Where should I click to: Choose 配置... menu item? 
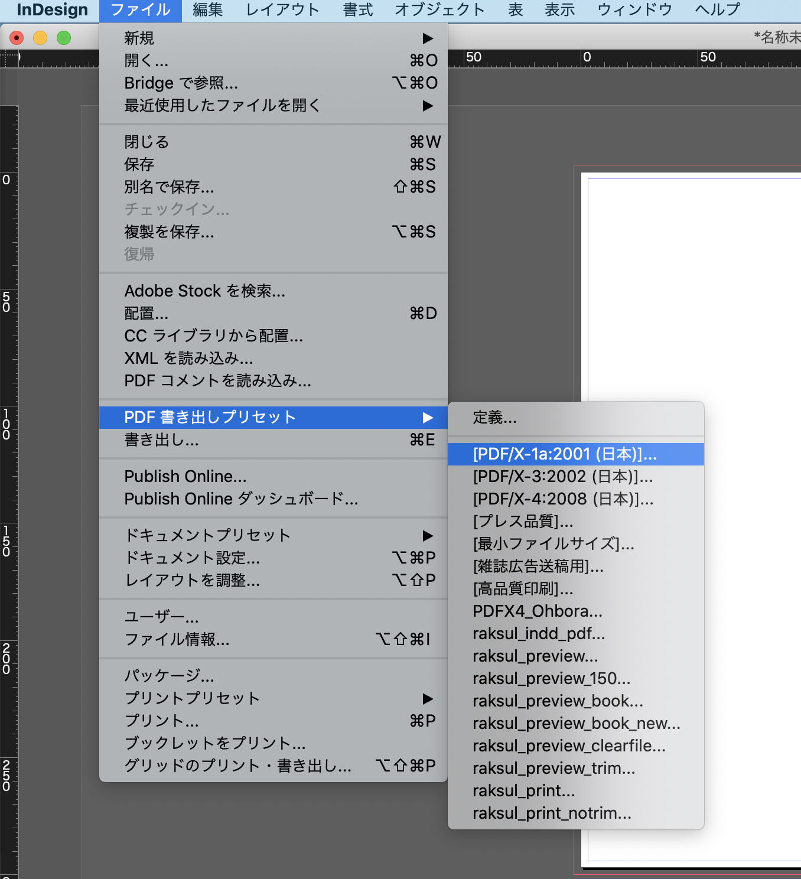tap(273, 314)
